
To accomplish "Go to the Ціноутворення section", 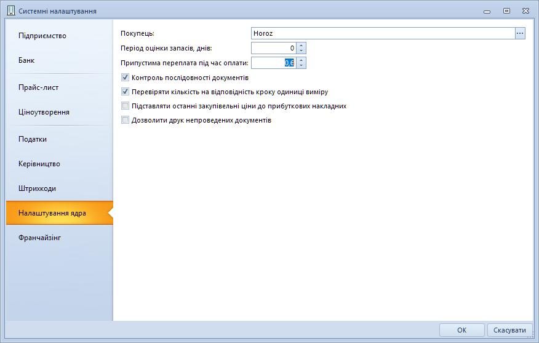I will click(44, 112).
